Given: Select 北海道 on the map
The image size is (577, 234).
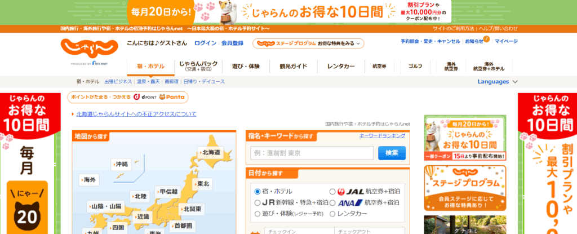Looking at the screenshot, I should point(211,152).
